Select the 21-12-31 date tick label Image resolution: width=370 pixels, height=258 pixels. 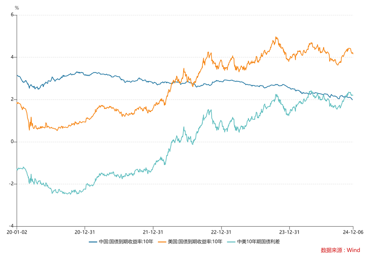tap(153, 232)
